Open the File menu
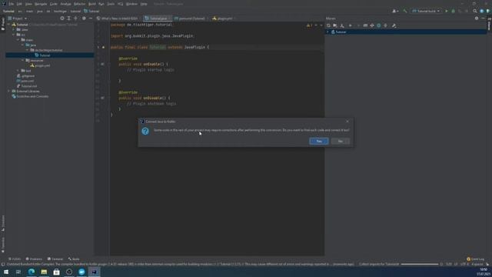 click(x=12, y=4)
